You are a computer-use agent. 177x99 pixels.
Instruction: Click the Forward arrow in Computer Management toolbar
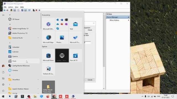pos(7,10)
